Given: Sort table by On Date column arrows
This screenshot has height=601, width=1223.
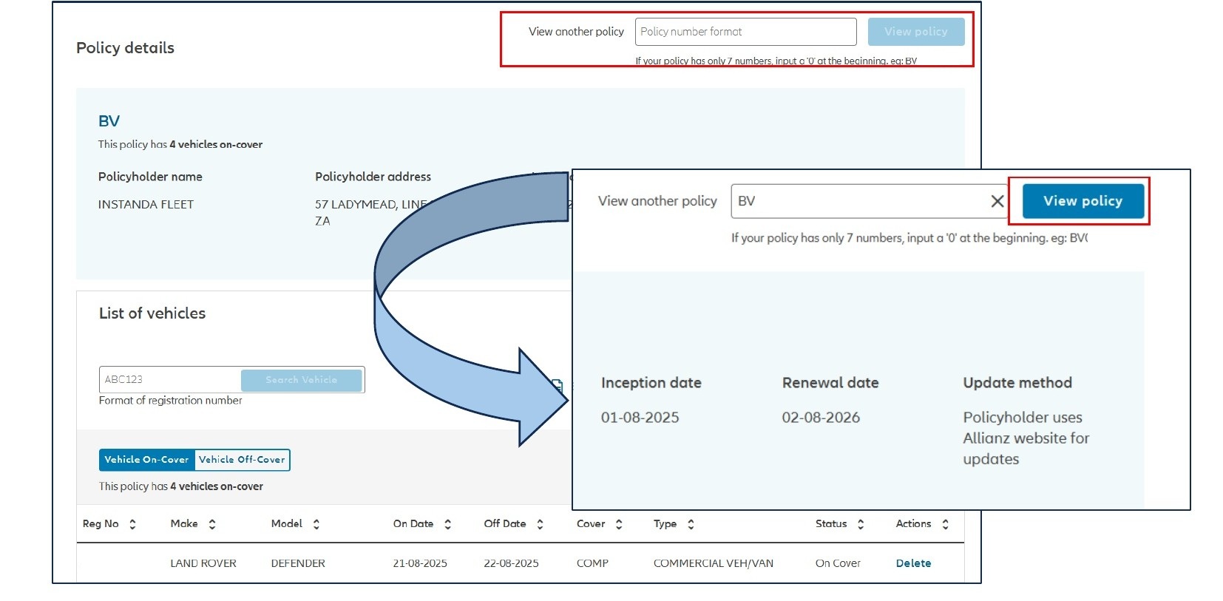Looking at the screenshot, I should click(447, 524).
